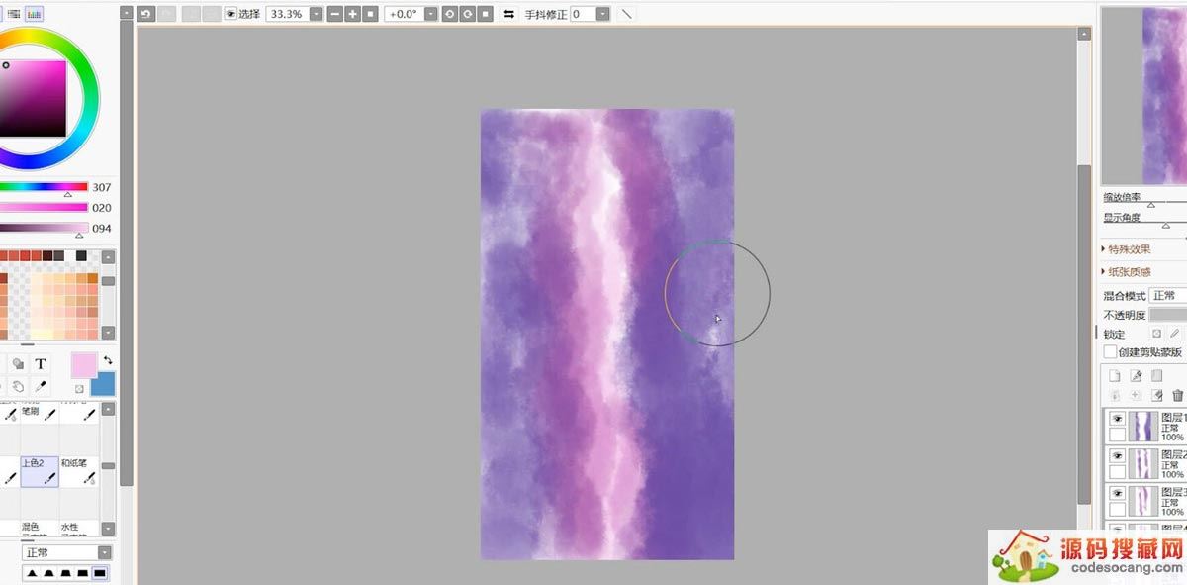Open the 手抖修正 stabilizer dropdown
The image size is (1187, 585).
603,14
